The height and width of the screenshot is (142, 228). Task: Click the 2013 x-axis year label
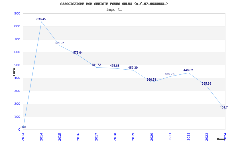(23, 137)
